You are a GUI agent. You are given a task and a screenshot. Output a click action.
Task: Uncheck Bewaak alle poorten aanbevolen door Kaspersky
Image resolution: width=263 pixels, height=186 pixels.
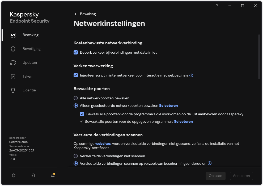[82, 114]
